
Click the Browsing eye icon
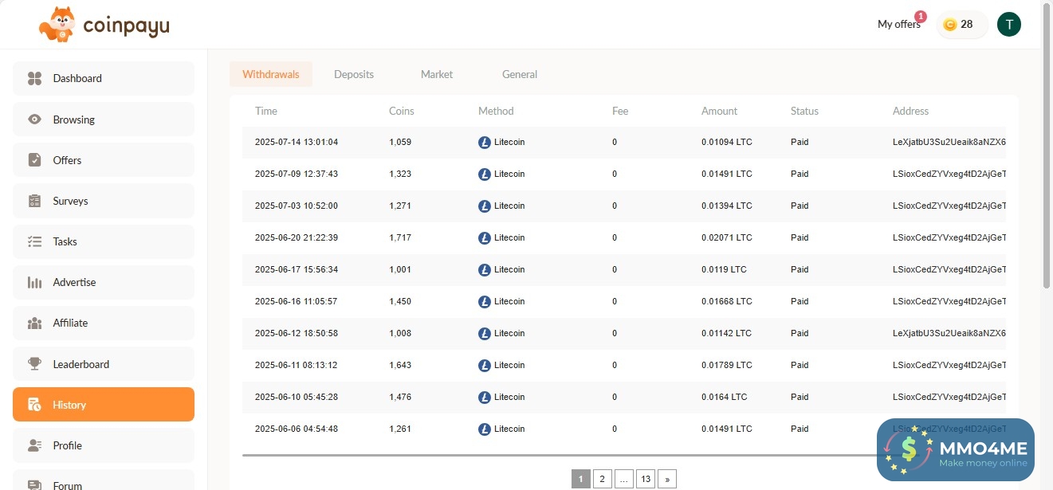34,120
